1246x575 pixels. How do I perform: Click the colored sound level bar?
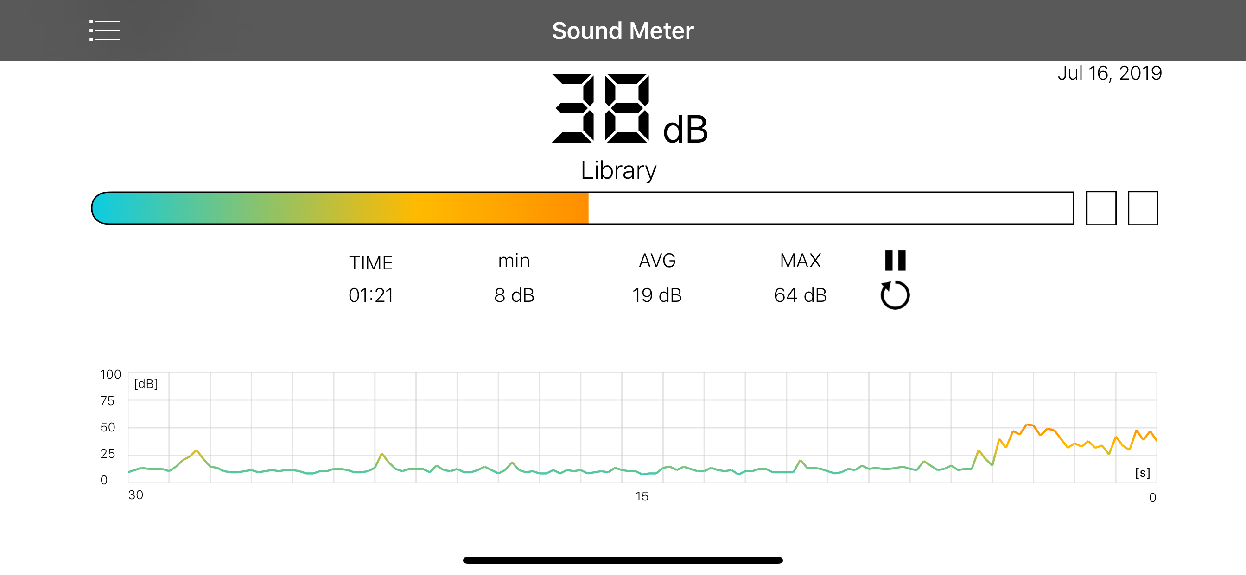[582, 208]
